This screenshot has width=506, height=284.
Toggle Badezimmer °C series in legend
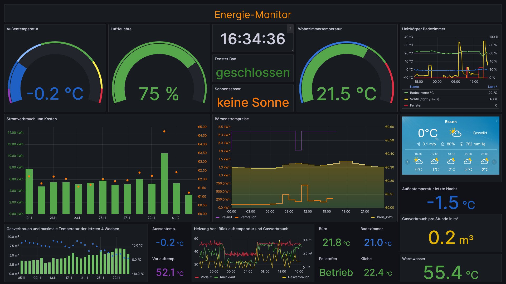coord(422,93)
